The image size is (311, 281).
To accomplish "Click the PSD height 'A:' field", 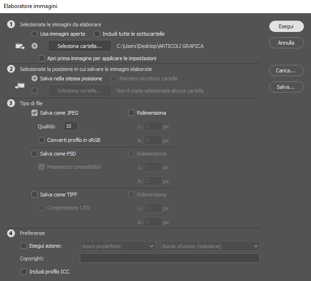I will tap(153, 181).
